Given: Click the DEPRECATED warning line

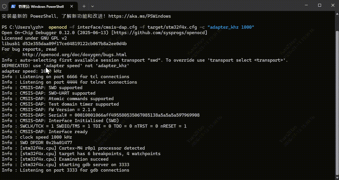Looking at the screenshot, I should [65, 66].
